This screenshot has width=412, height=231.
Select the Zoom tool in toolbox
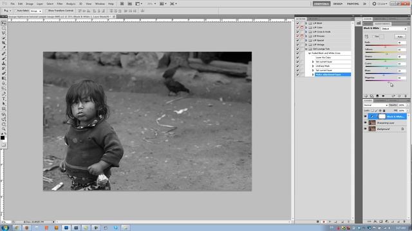point(3,129)
